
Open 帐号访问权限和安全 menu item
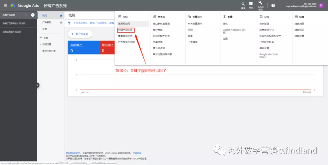[x=270, y=36]
